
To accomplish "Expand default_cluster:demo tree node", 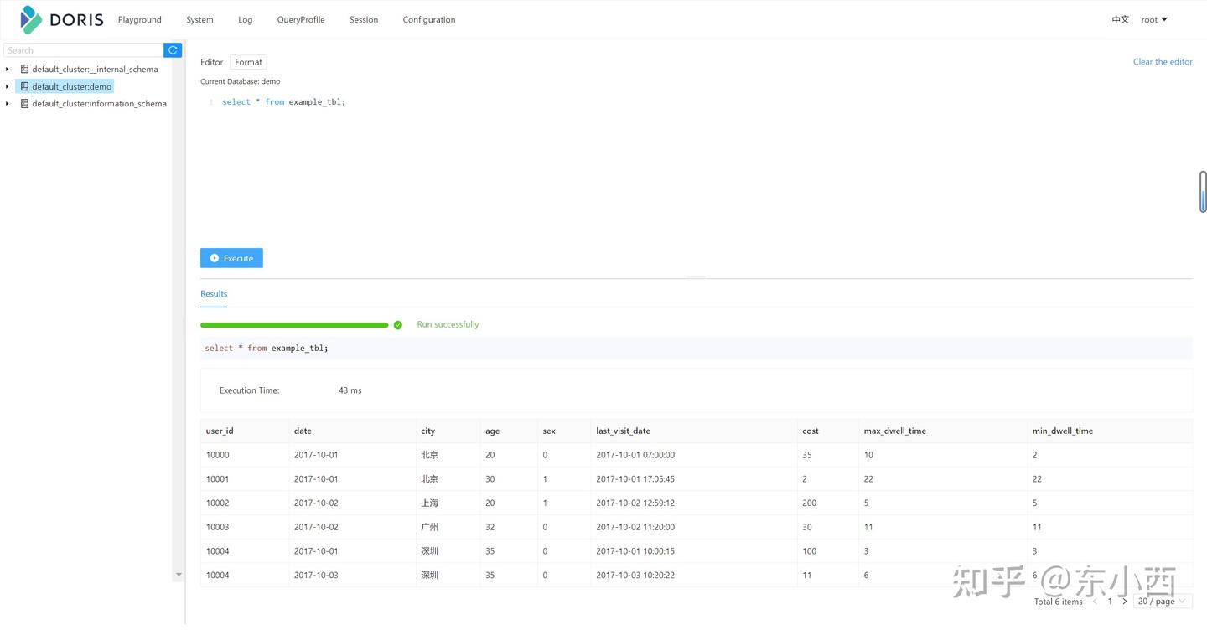I will [8, 86].
